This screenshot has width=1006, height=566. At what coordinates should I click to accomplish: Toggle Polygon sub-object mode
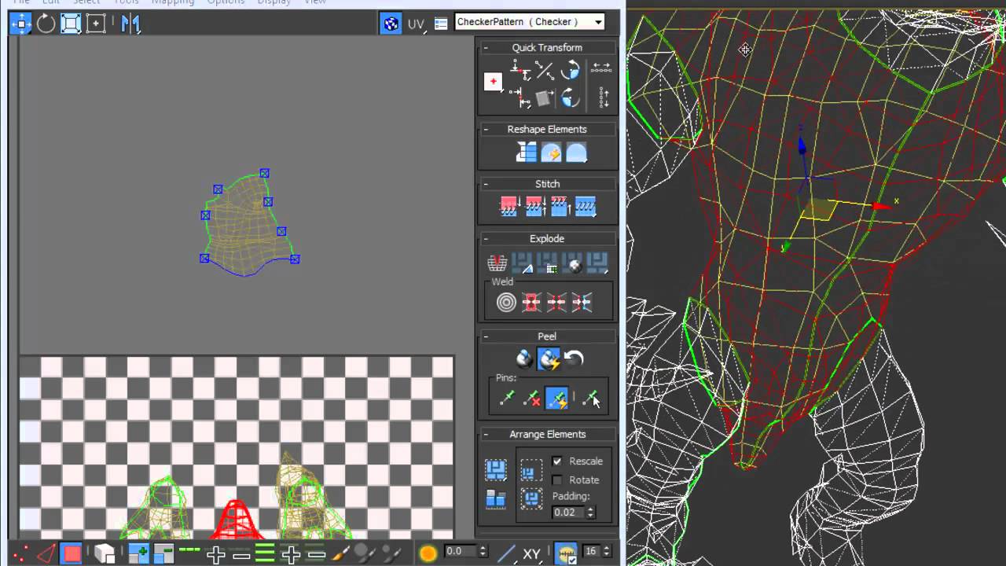tap(72, 554)
